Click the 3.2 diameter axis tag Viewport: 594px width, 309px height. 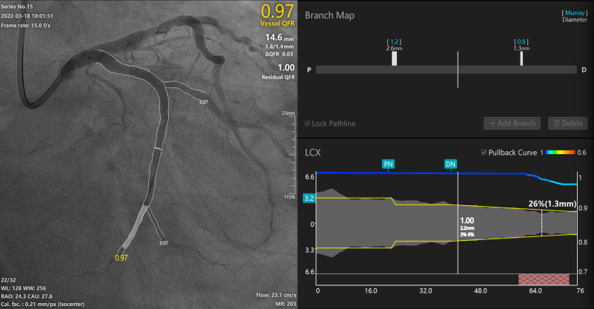(310, 198)
